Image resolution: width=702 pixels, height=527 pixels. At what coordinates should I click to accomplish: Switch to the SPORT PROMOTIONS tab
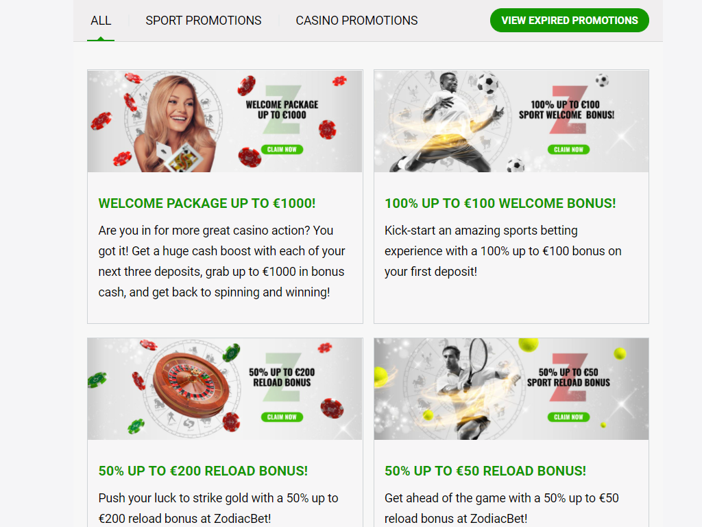203,21
